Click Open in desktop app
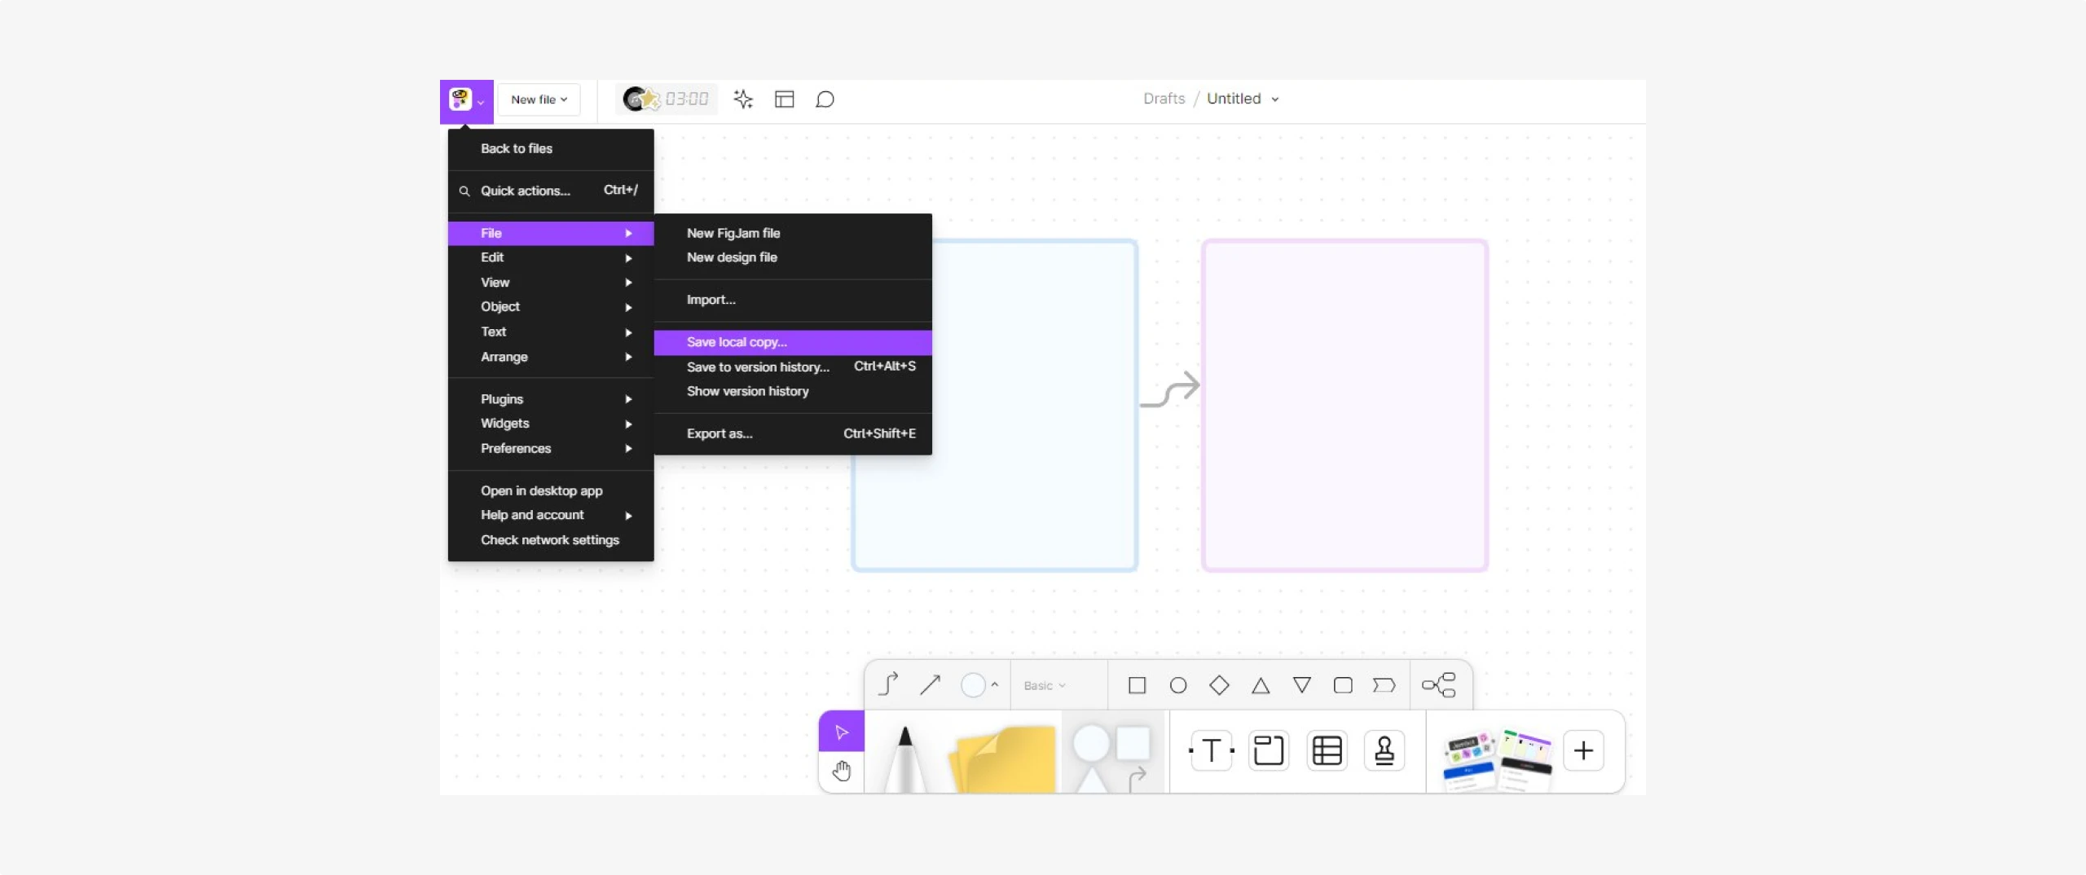 pos(551,491)
